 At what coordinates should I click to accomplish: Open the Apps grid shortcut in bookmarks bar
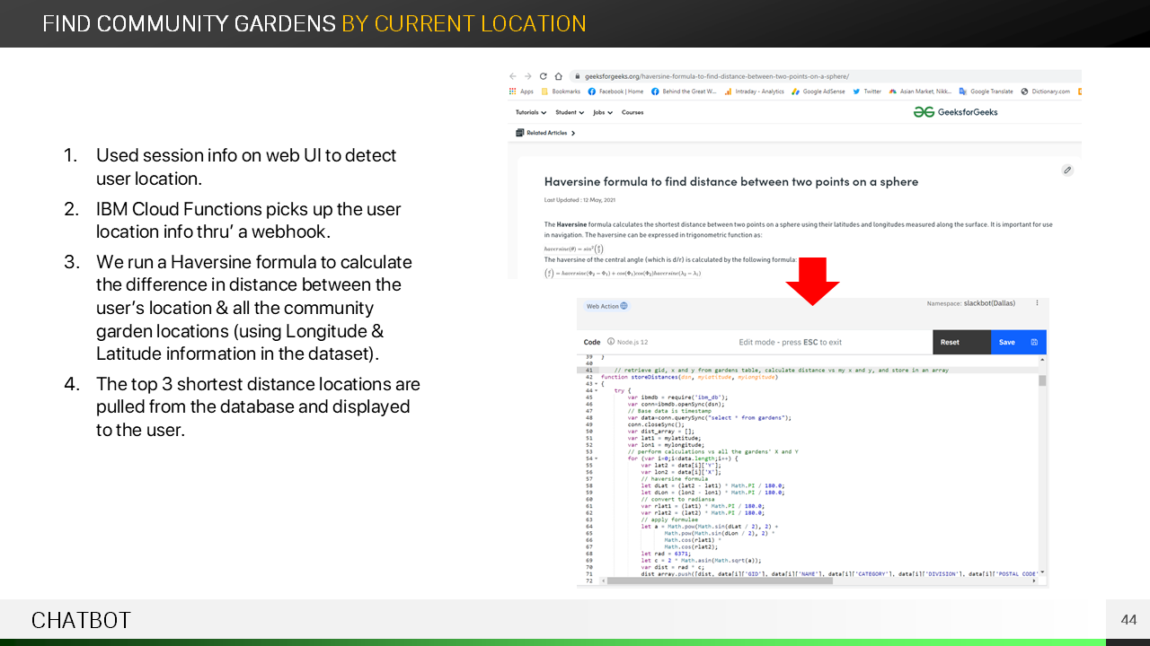(x=521, y=92)
